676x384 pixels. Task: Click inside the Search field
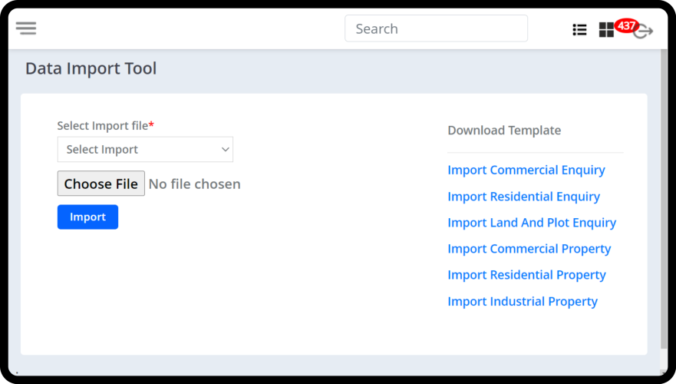436,29
